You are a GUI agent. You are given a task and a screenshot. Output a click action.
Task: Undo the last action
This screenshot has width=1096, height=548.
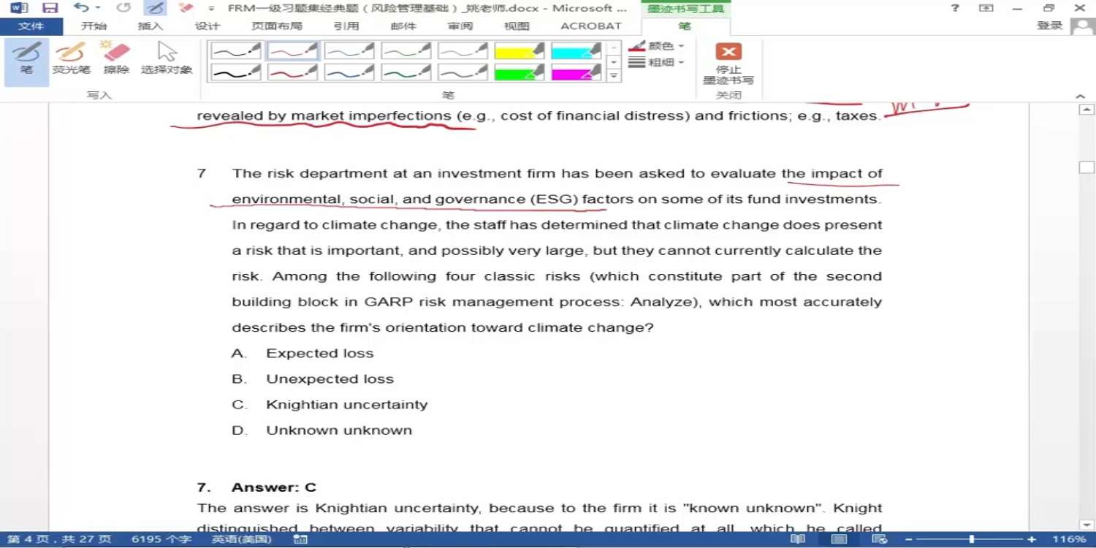click(x=80, y=8)
